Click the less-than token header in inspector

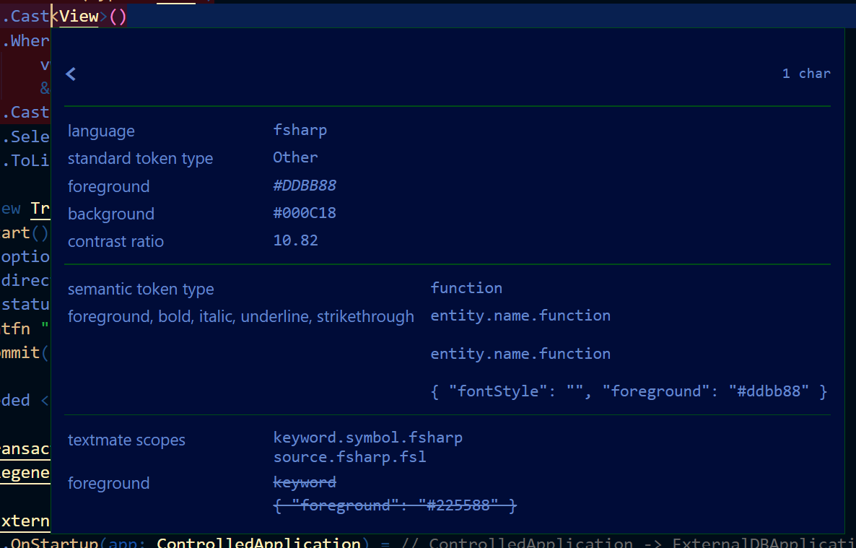click(71, 74)
